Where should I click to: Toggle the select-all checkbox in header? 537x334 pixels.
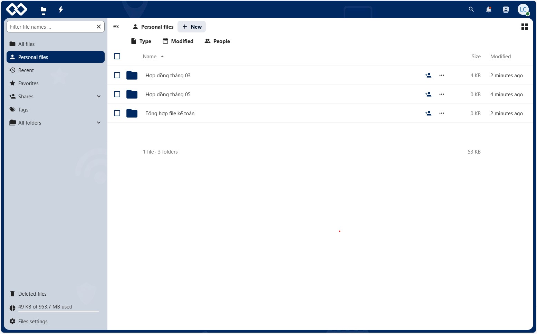(x=117, y=56)
